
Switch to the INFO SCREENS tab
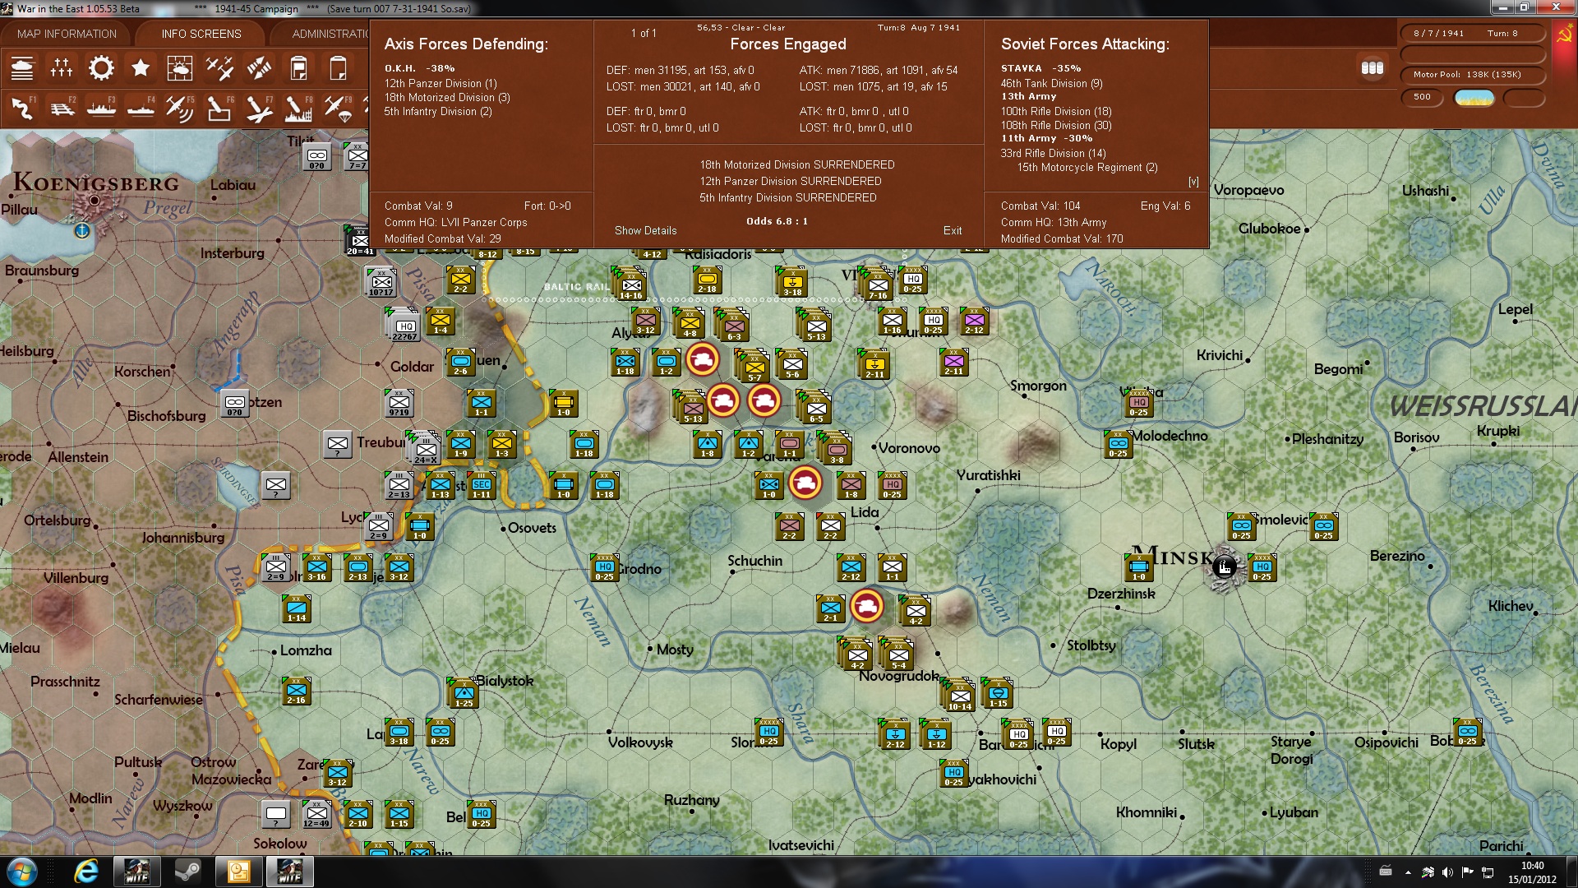[x=201, y=34]
